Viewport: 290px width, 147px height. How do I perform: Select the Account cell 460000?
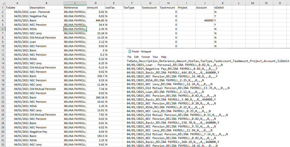(x=205, y=20)
